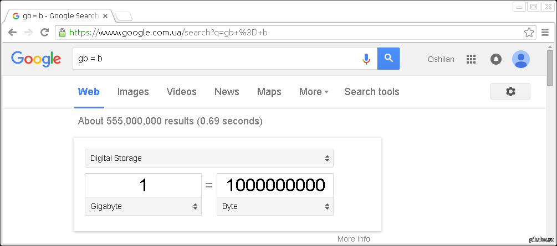Click the More info link
This screenshot has height=246, width=557.
click(354, 239)
